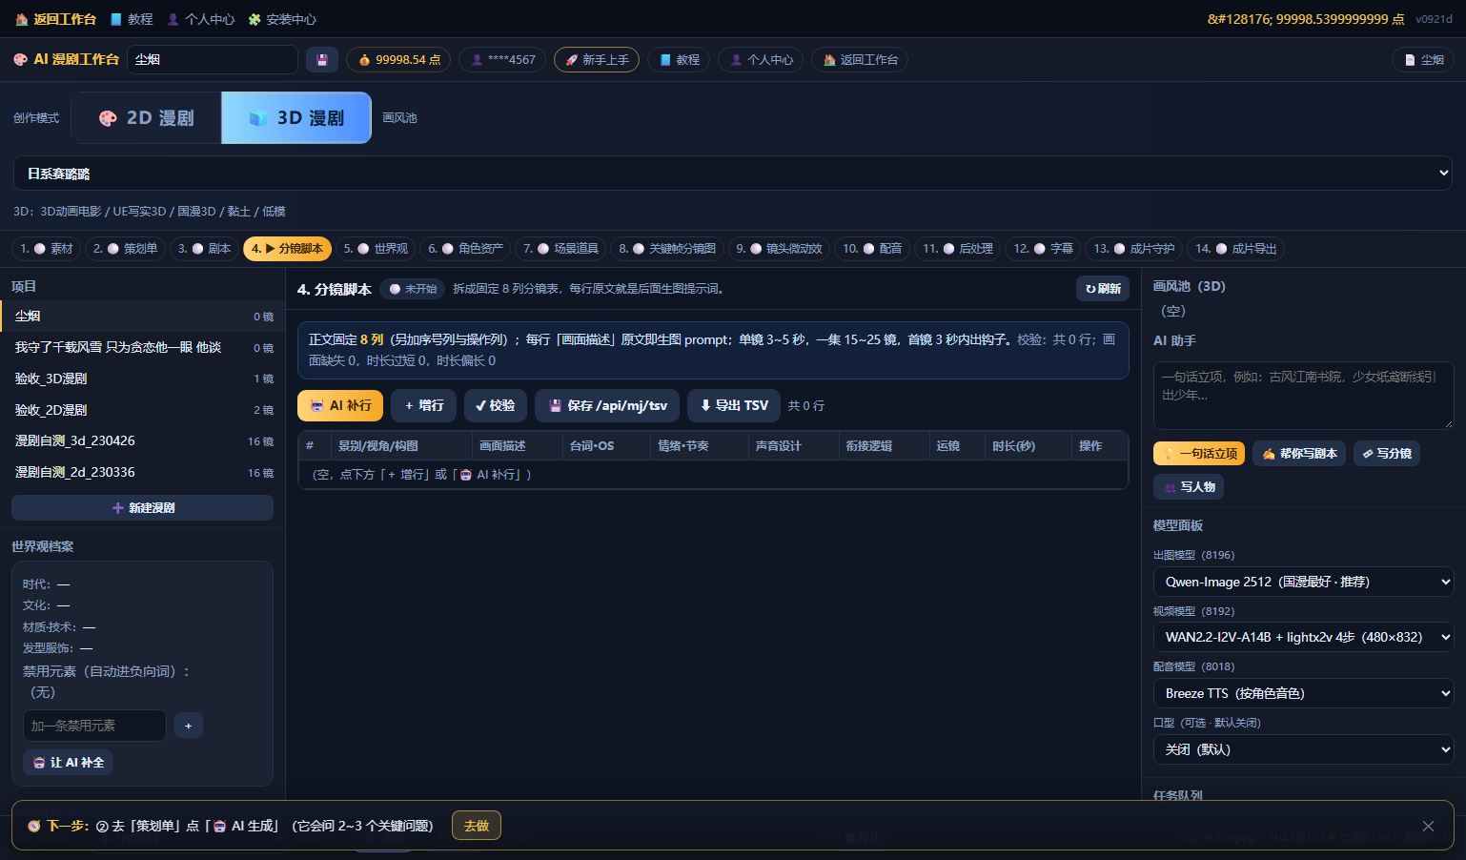Viewport: 1466px width, 860px height.
Task: Open the 配音模型 Breeze TTS dropdown
Action: tap(1303, 693)
